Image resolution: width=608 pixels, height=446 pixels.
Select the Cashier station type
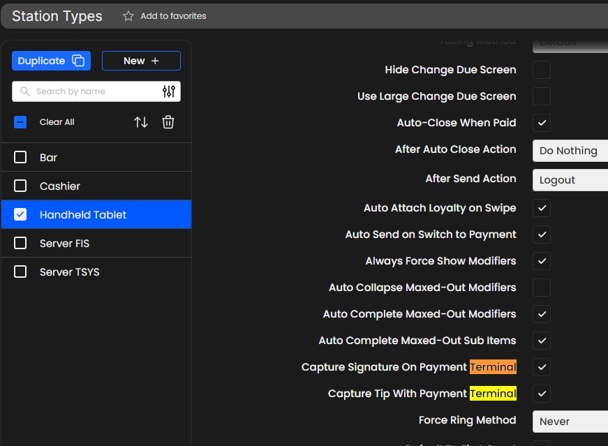[x=60, y=186]
